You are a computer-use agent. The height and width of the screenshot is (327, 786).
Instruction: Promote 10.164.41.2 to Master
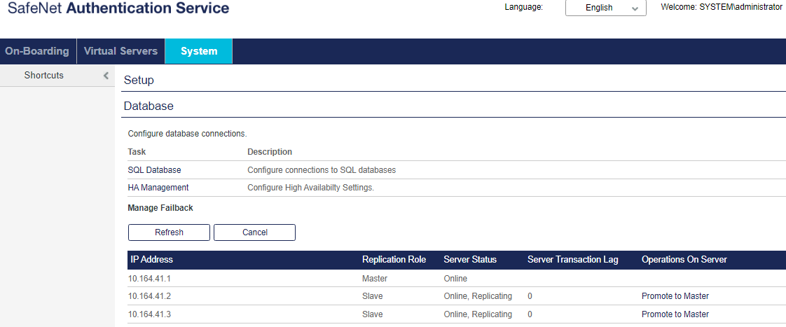675,296
